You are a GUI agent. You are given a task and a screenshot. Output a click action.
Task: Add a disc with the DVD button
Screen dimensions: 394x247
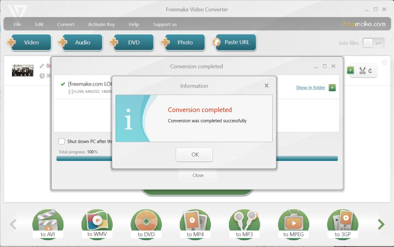(x=132, y=42)
